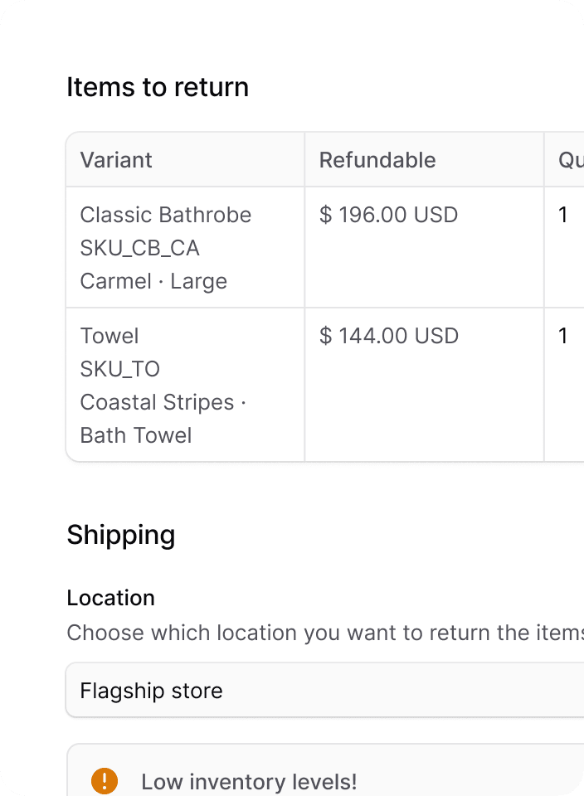Image resolution: width=584 pixels, height=796 pixels.
Task: Select the Classic Bathrobe row
Action: (325, 247)
